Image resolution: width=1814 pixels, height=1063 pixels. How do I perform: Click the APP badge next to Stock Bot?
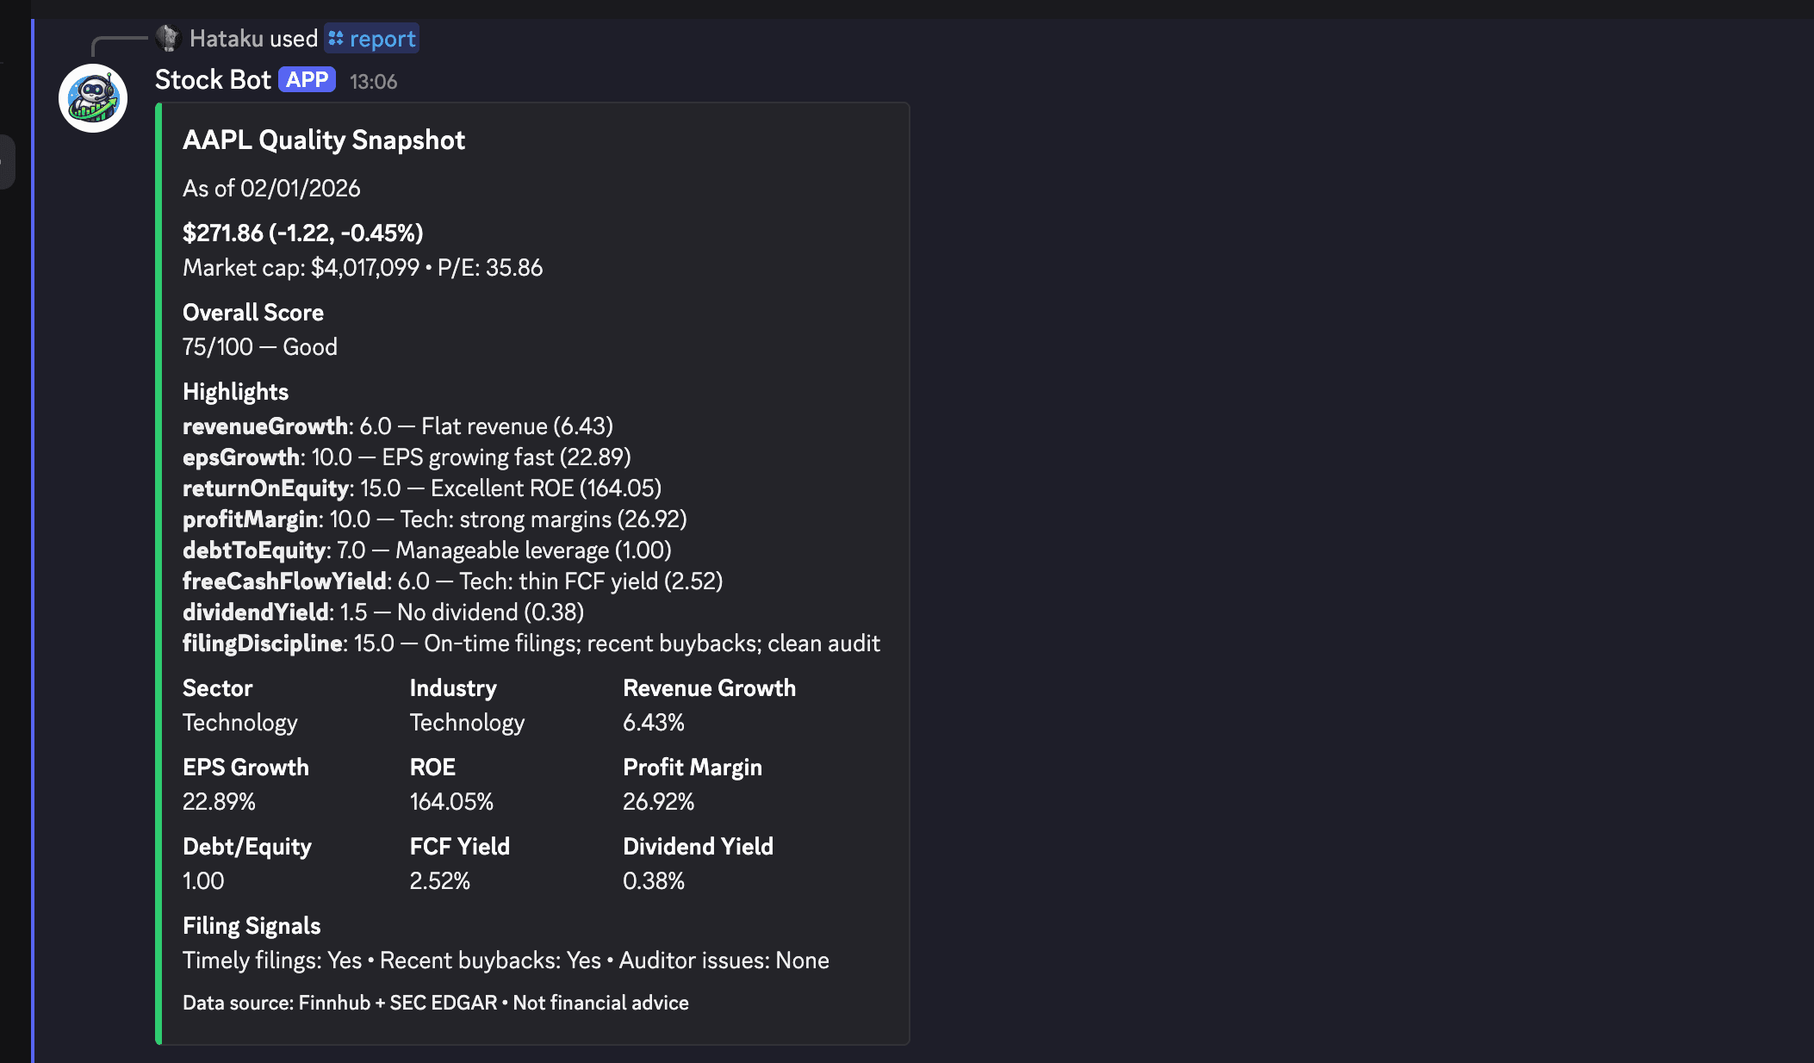307,79
